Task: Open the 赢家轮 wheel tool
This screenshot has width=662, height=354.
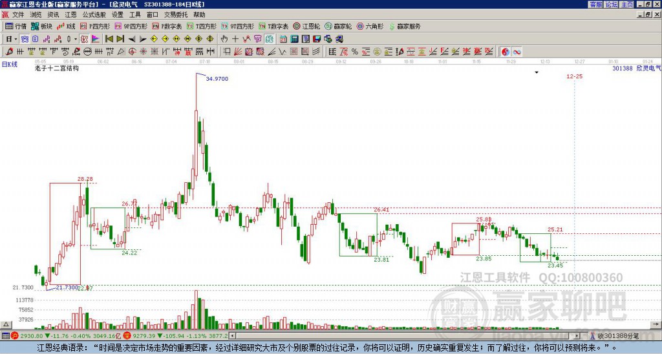Action: (338, 26)
